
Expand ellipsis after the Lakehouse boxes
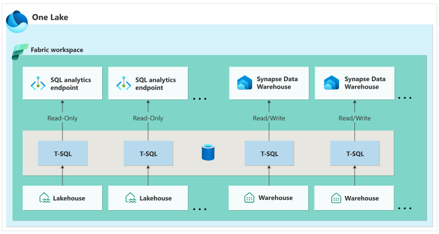[200, 209]
